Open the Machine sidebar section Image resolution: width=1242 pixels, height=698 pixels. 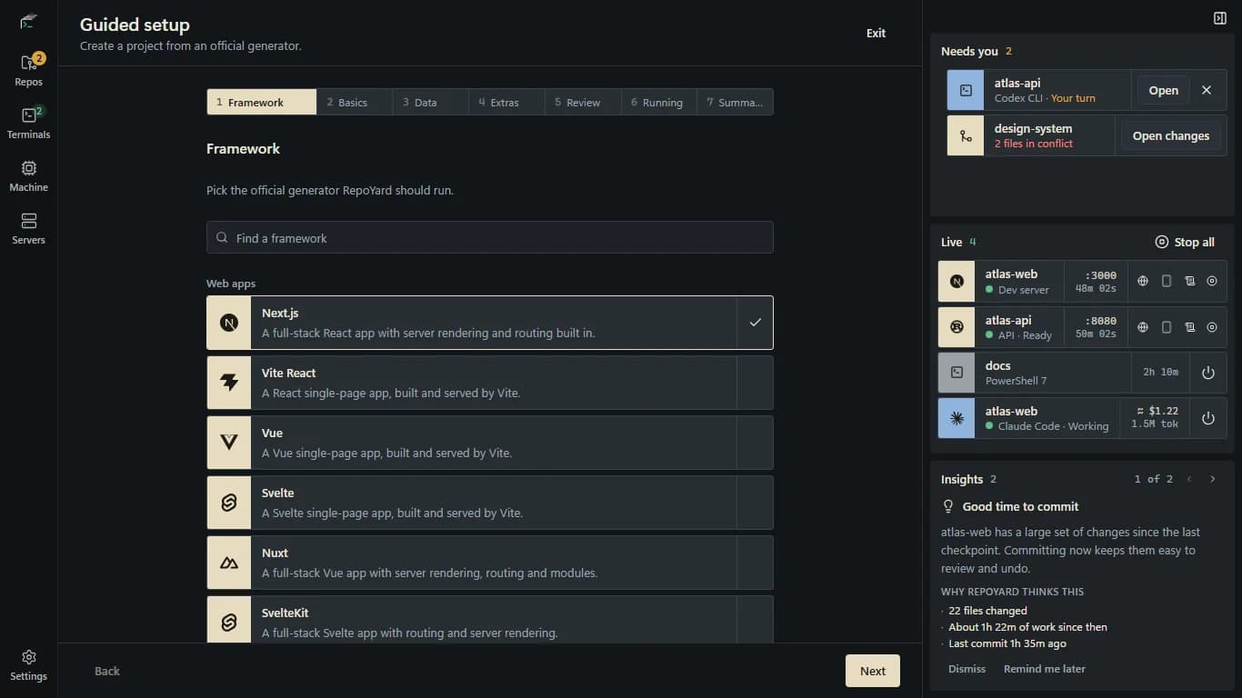[x=28, y=175]
